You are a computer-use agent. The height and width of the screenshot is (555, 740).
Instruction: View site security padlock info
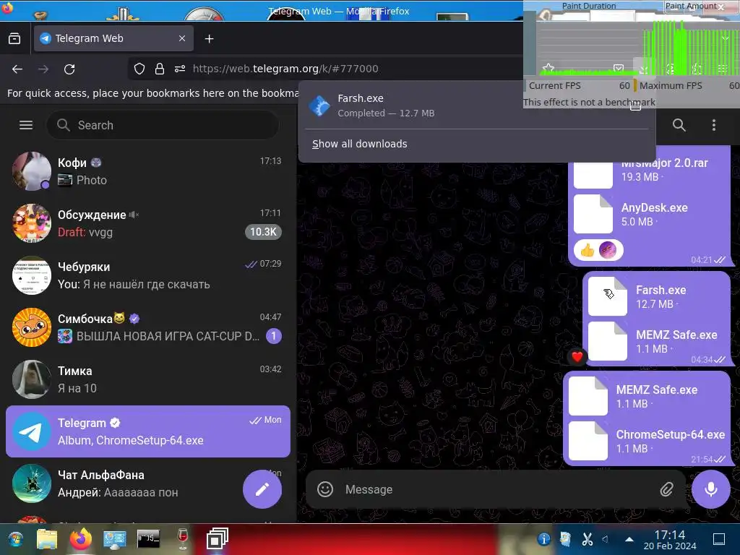[x=160, y=69]
